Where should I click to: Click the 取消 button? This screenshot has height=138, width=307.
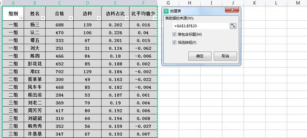[225, 56]
